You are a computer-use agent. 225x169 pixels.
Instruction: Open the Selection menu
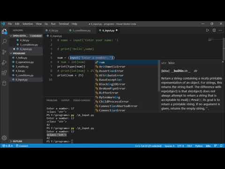[x=28, y=24]
